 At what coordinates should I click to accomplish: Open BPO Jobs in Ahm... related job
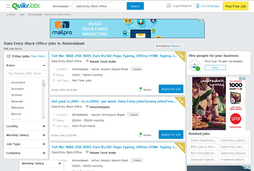[203, 147]
